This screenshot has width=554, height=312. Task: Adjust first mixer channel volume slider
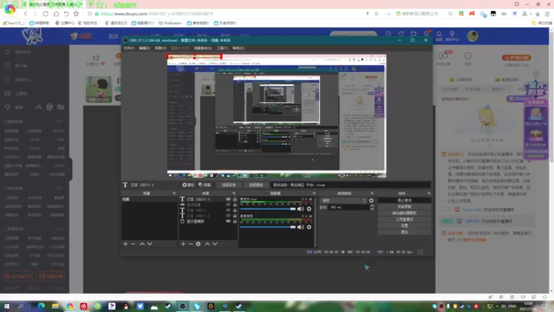(268, 209)
